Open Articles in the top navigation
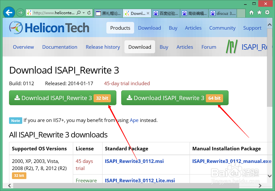Screen dimensions: 275x191 (193, 28)
